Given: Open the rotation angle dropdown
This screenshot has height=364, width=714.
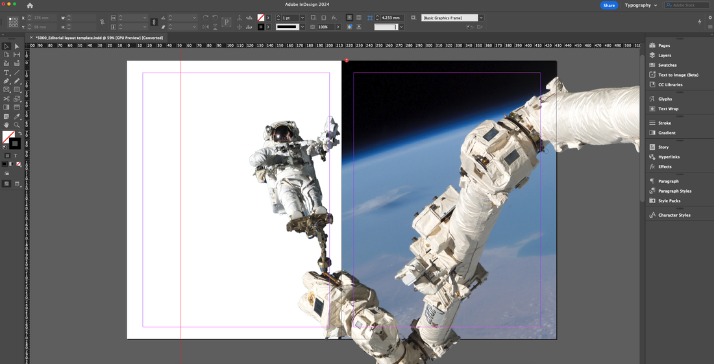Looking at the screenshot, I should coord(195,18).
